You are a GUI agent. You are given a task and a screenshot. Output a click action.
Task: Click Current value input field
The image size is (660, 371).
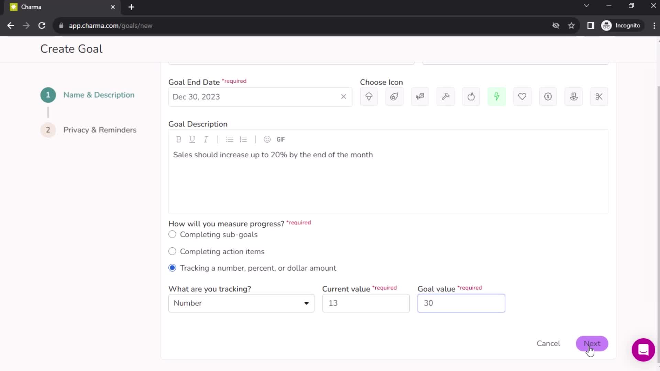click(366, 303)
